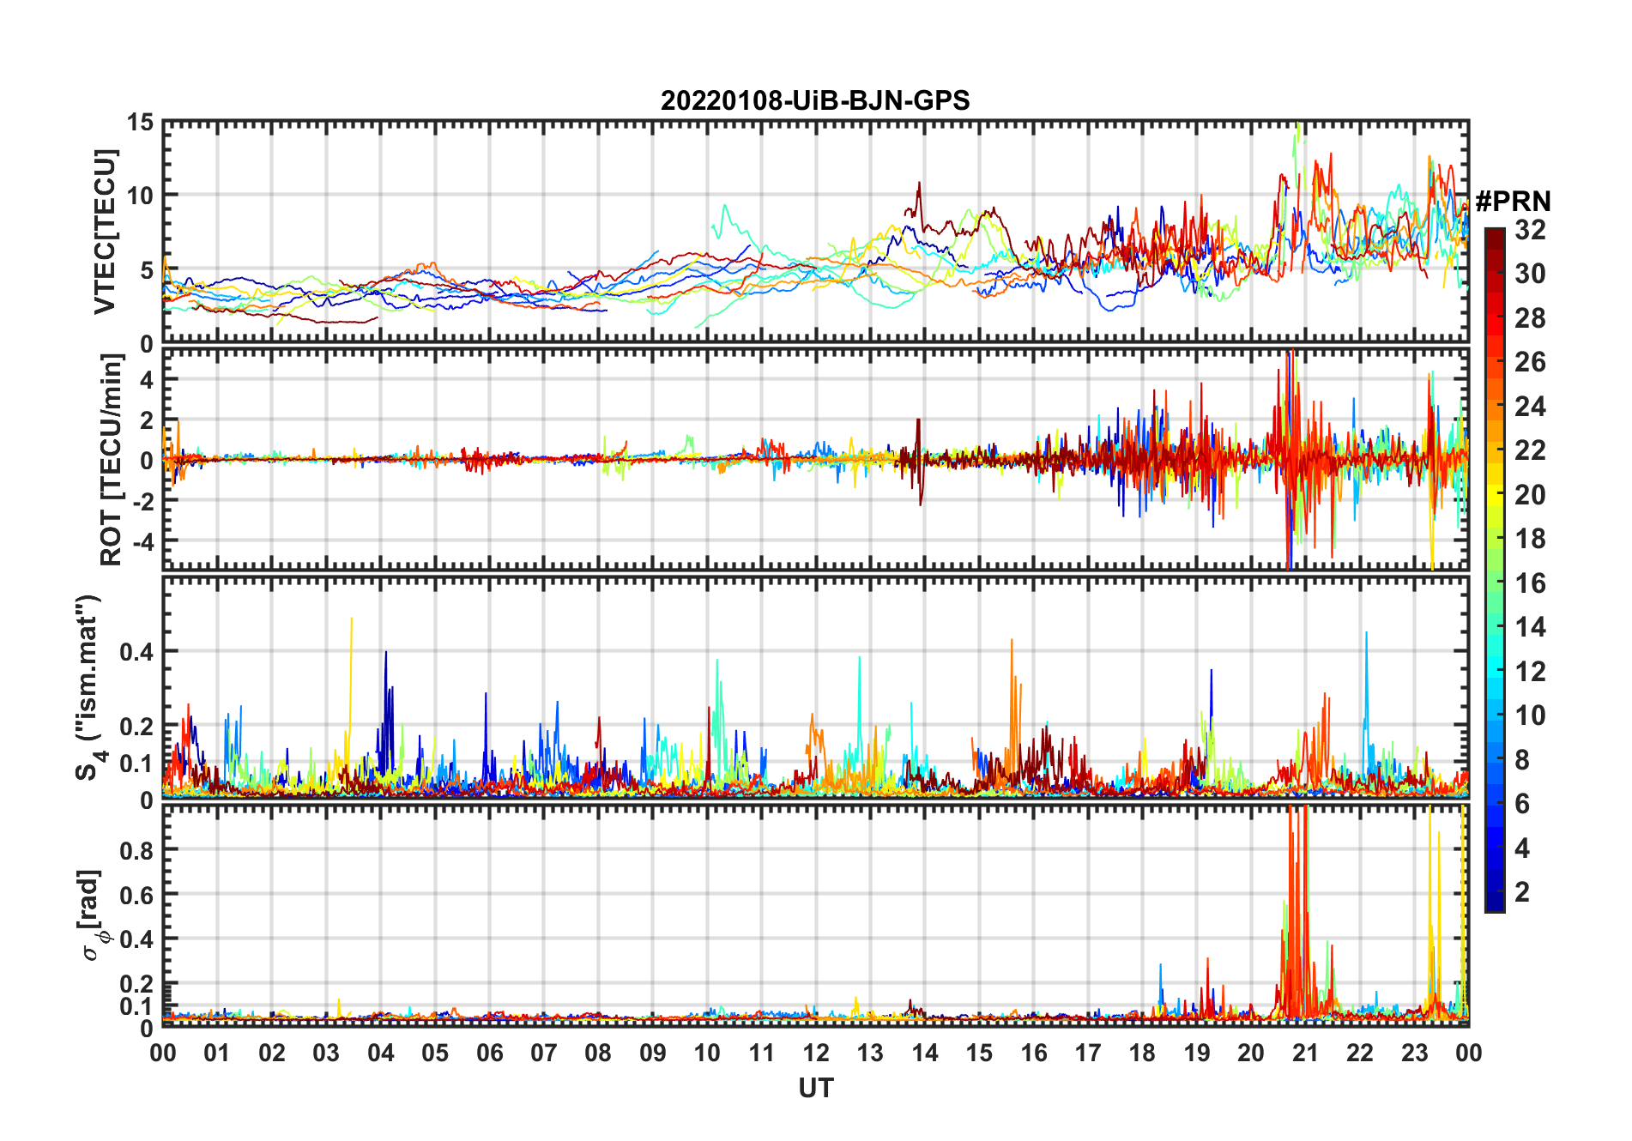The height and width of the screenshot is (1141, 1632).
Task: Select colorbar tick label "30"
Action: tap(1530, 274)
